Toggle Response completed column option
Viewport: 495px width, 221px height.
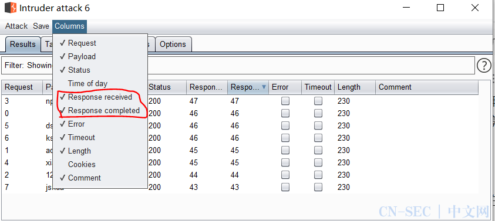[x=100, y=111]
